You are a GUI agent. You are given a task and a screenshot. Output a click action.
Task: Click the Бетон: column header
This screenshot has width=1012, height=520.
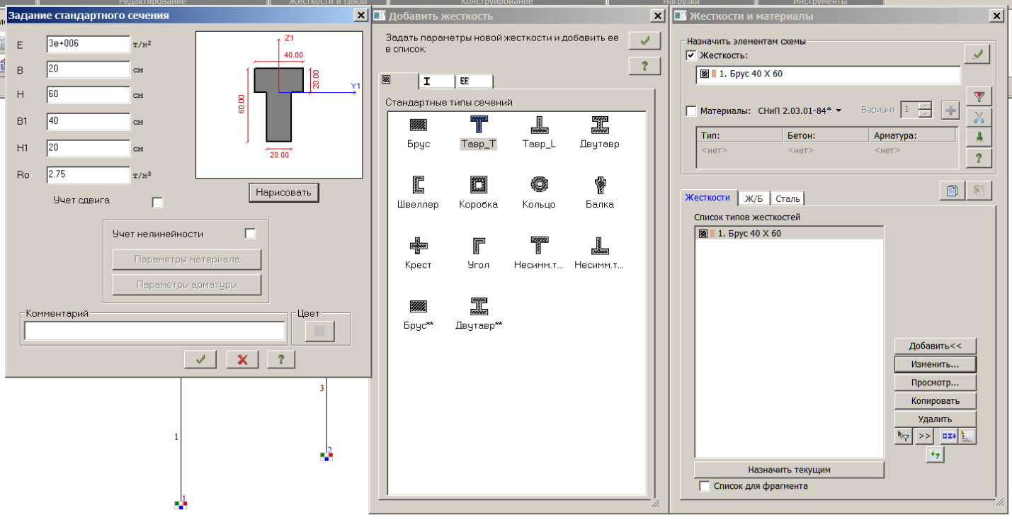click(825, 135)
